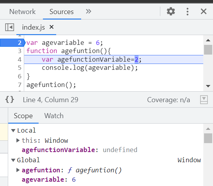
Task: Show more tabs via double chevron
Action: [x=89, y=11]
